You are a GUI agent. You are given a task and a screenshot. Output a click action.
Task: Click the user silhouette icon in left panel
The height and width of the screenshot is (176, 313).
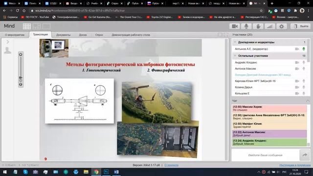[x=8, y=50]
